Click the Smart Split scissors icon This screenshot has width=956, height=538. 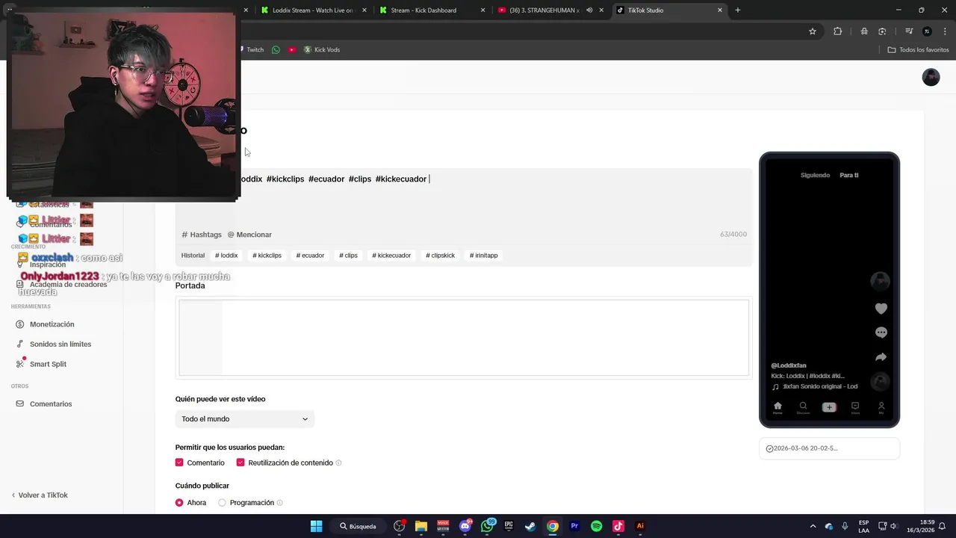[20, 364]
